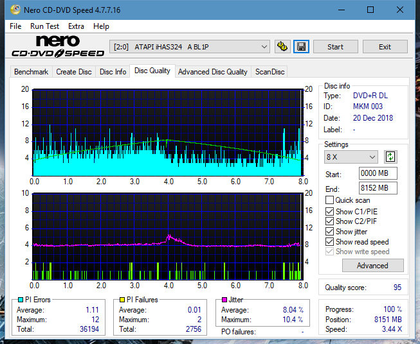Open the Help menu
The width and height of the screenshot is (420, 344).
click(x=101, y=26)
